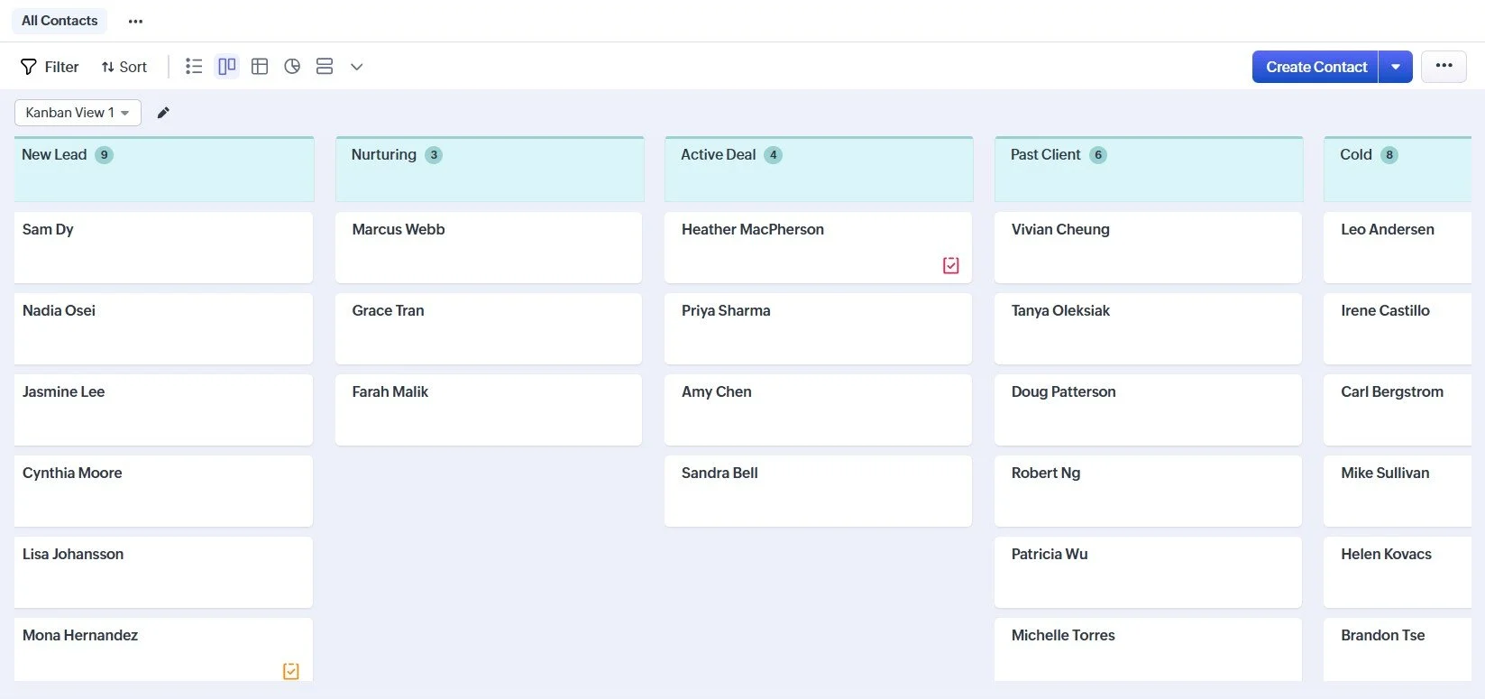Open more options beside All Contacts

(x=135, y=21)
